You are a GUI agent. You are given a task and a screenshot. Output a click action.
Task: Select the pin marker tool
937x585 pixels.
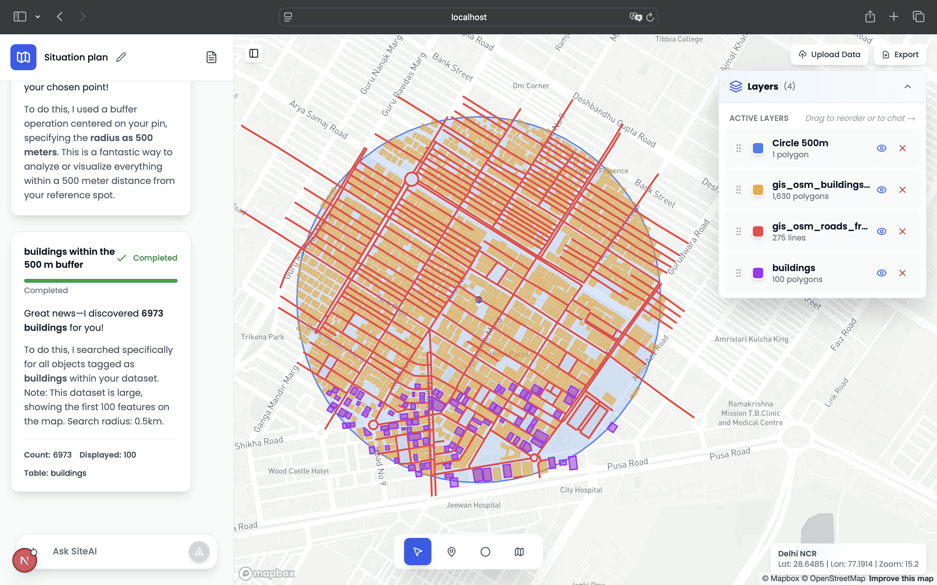[x=452, y=551]
